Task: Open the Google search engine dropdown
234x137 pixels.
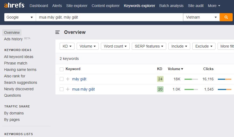Action: click(20, 17)
